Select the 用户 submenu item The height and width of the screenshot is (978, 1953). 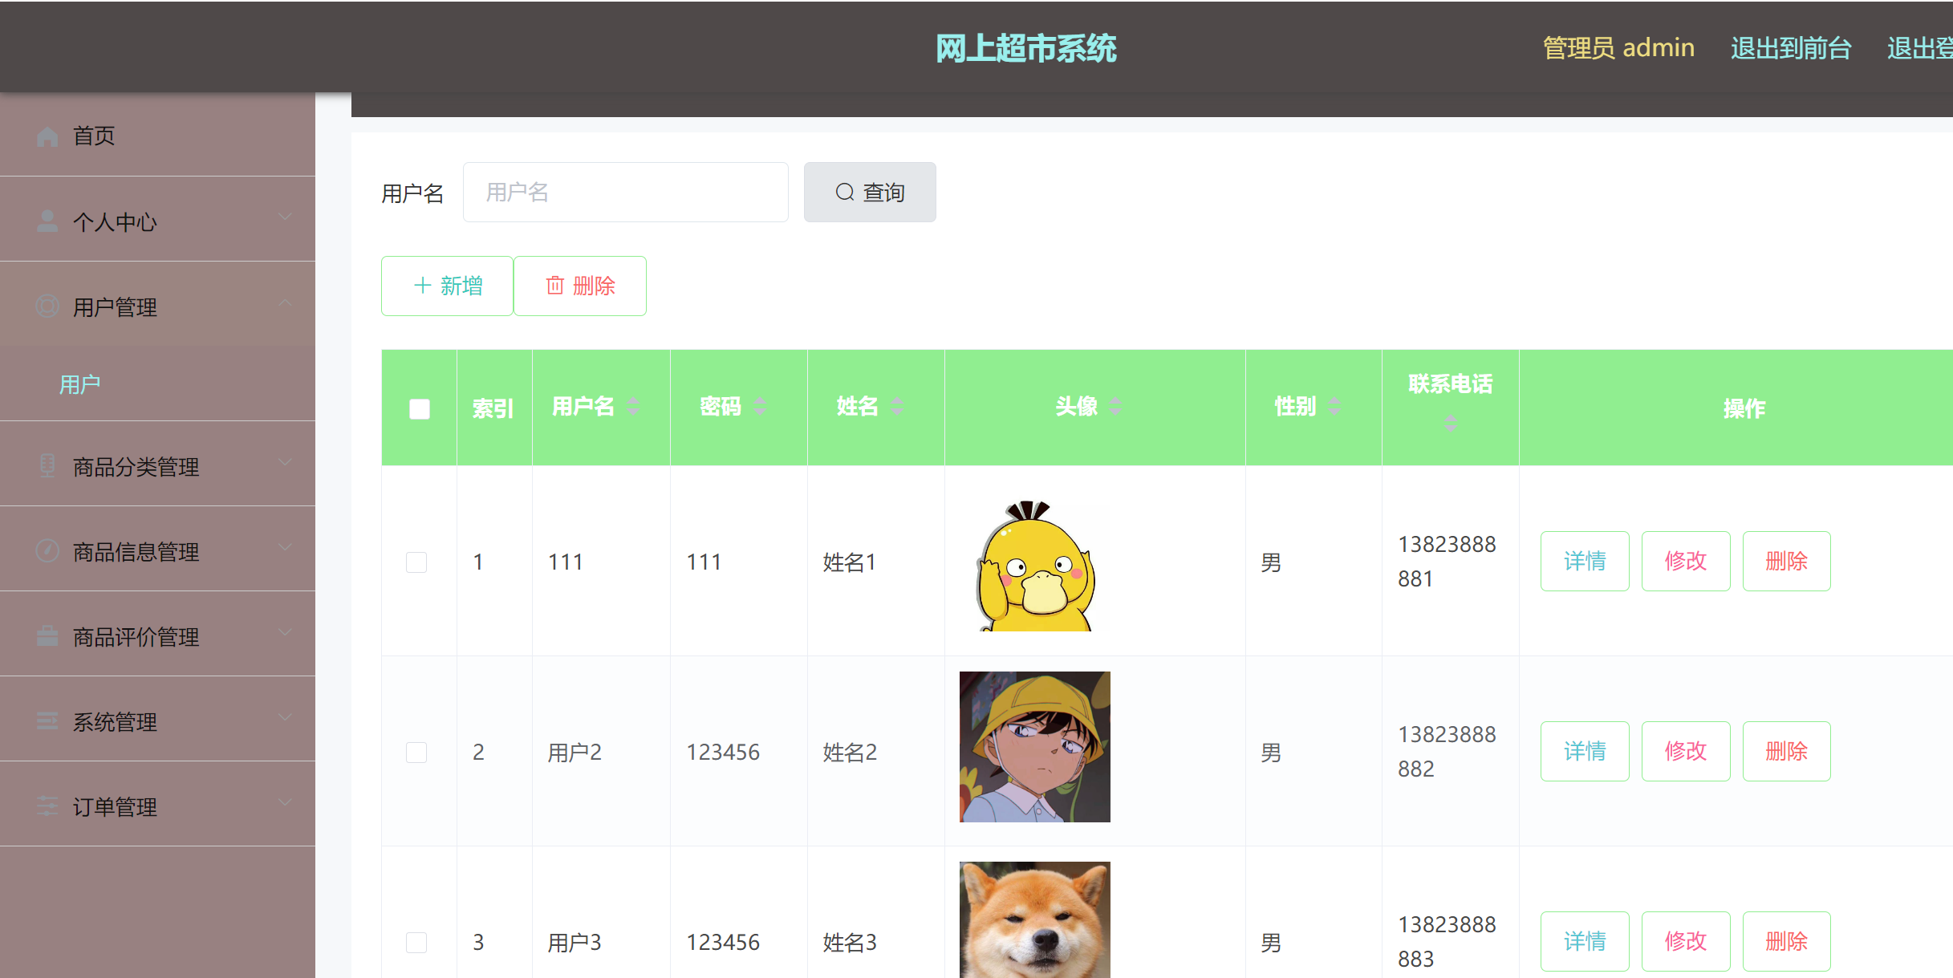coord(79,384)
